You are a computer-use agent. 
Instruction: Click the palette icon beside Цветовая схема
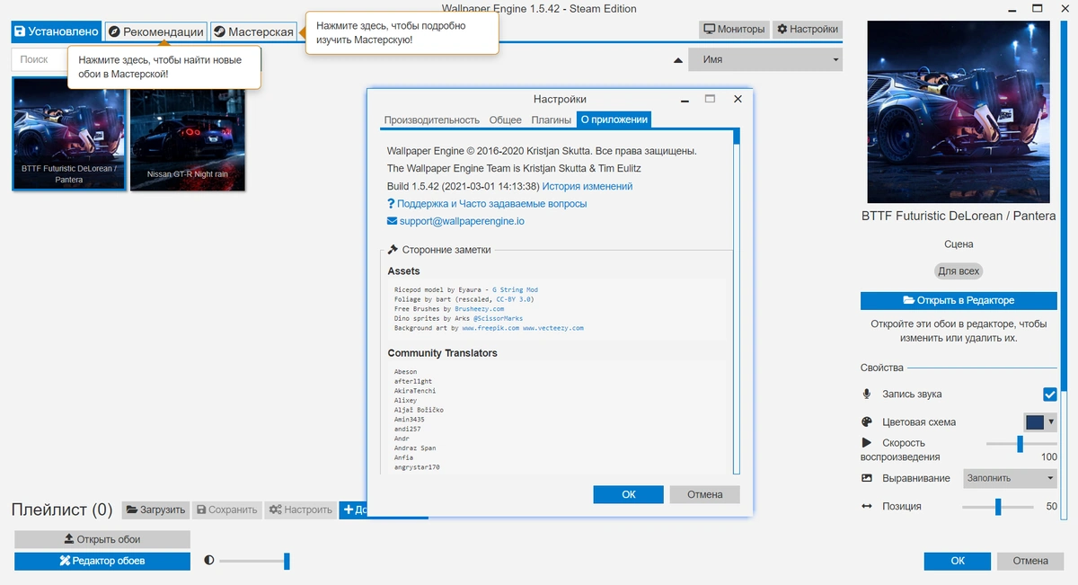tap(867, 421)
